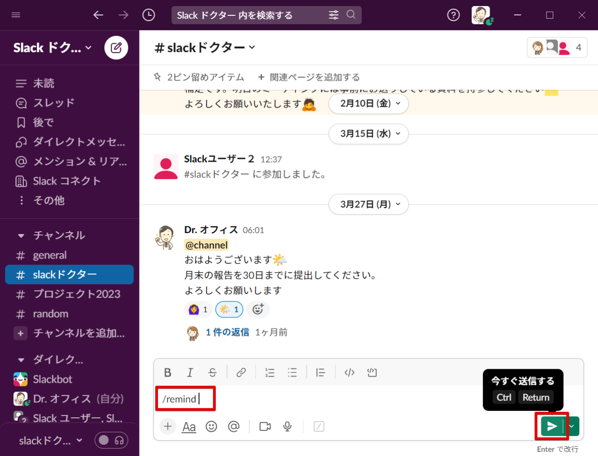Toggle the Aa formatting toolbar
This screenshot has height=456, width=598.
click(x=189, y=427)
